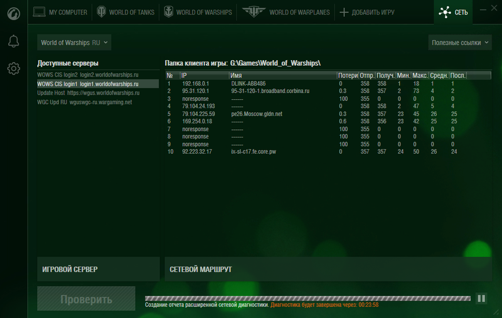Switch to WORLD OF WARSHIPS tab
The image size is (502, 318).
click(198, 12)
